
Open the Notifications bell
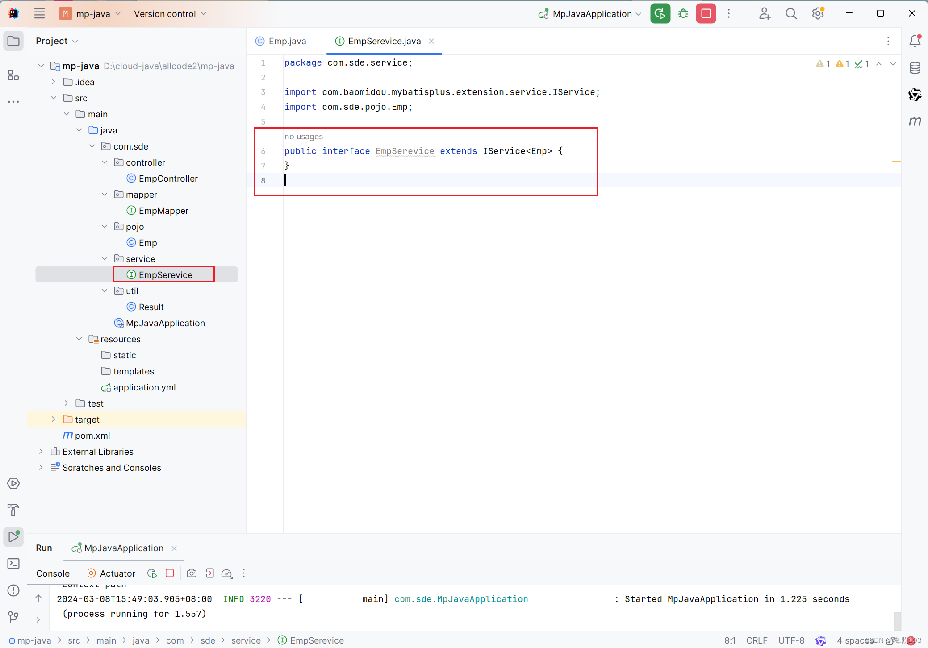click(915, 41)
